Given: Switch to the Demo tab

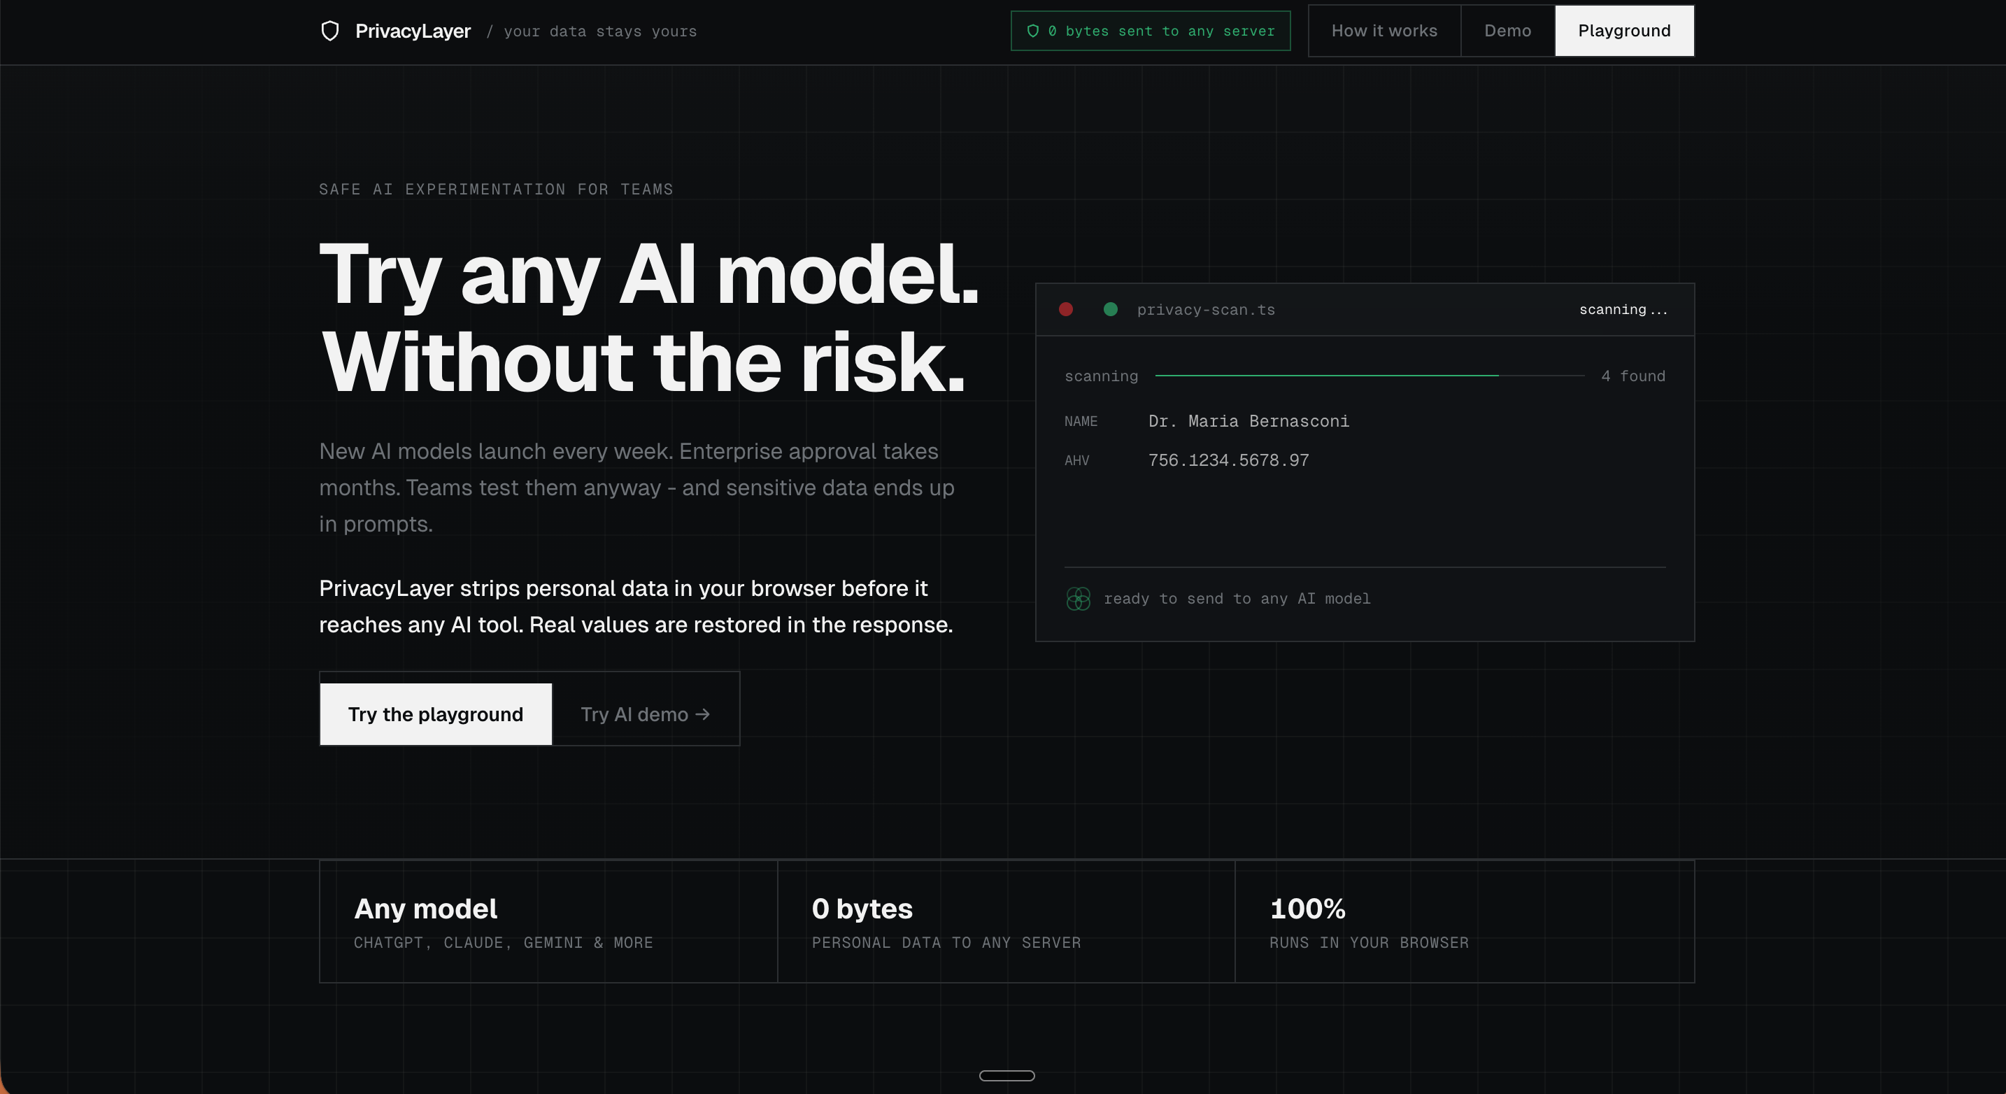Looking at the screenshot, I should (x=1507, y=31).
